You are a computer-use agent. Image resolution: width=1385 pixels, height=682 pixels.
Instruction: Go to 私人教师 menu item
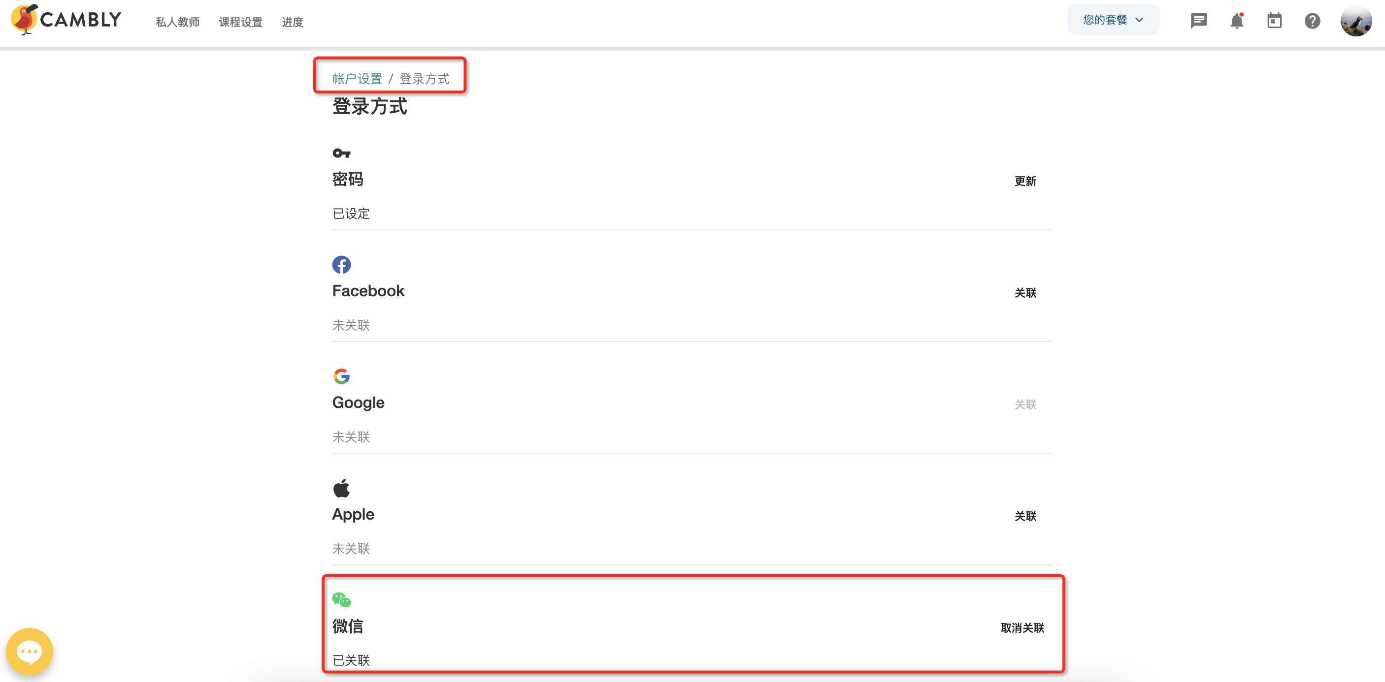(x=177, y=22)
